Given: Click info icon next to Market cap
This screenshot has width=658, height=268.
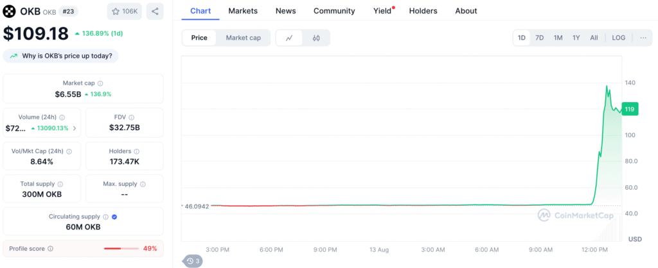Looking at the screenshot, I should pos(100,83).
